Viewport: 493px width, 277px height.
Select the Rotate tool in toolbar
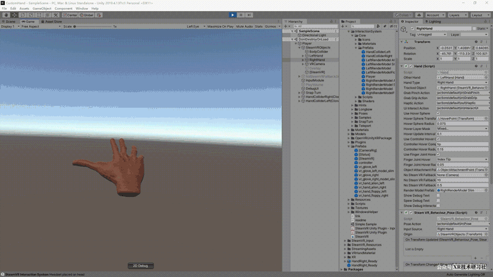(23, 15)
